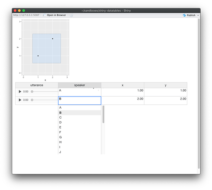Click the first row audio seek slider
This screenshot has height=190, width=212.
click(44, 92)
